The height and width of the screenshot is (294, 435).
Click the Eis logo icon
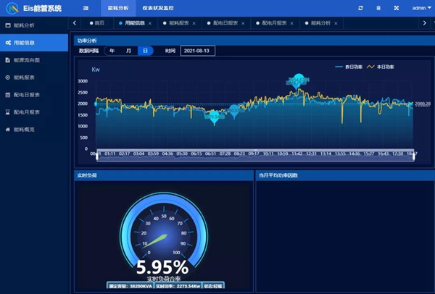tap(12, 8)
